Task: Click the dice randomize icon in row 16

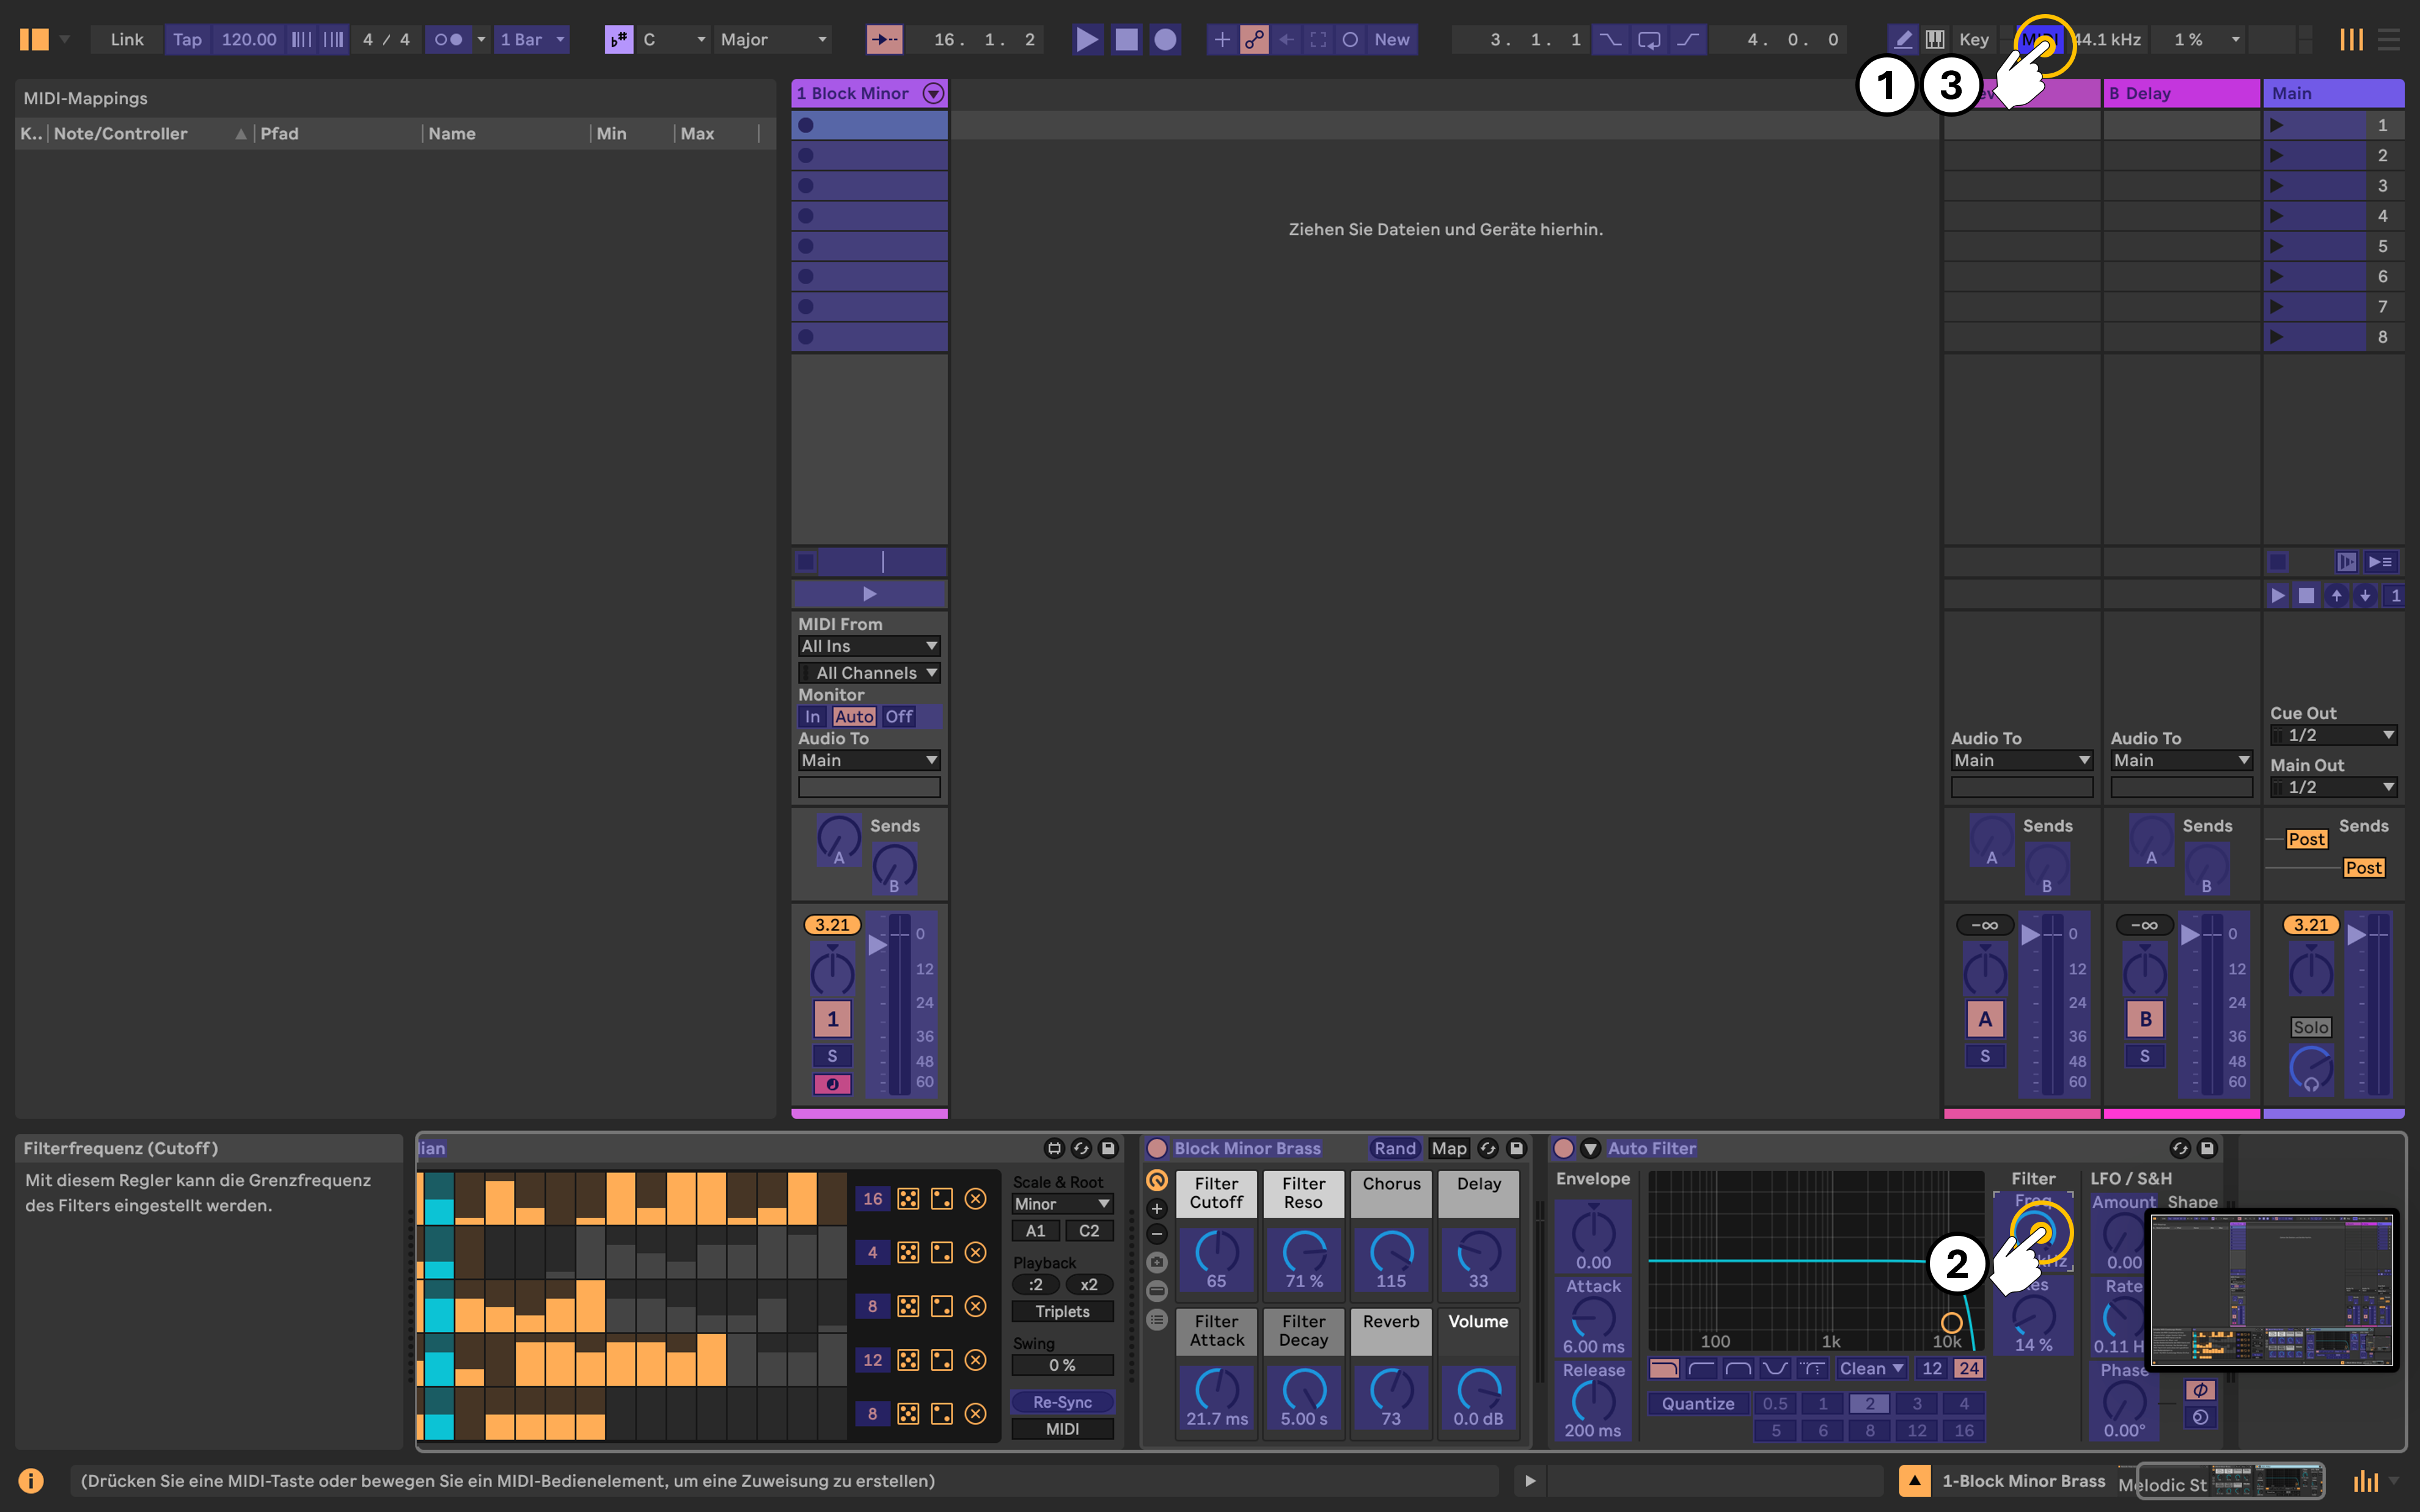Action: click(908, 1198)
